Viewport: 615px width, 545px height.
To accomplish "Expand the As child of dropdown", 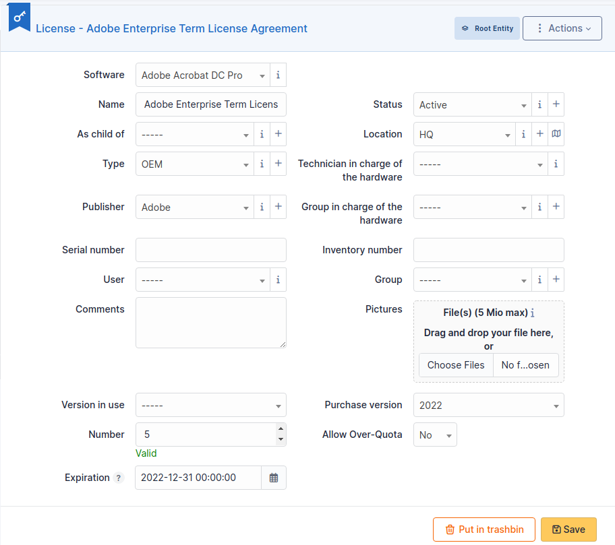I will pyautogui.click(x=195, y=134).
